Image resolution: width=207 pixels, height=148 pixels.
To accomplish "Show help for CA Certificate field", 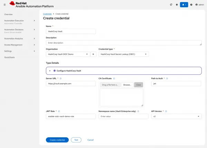I will pos(114,78).
